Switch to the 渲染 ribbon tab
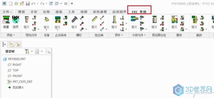This screenshot has height=98, width=214. pos(59,12)
